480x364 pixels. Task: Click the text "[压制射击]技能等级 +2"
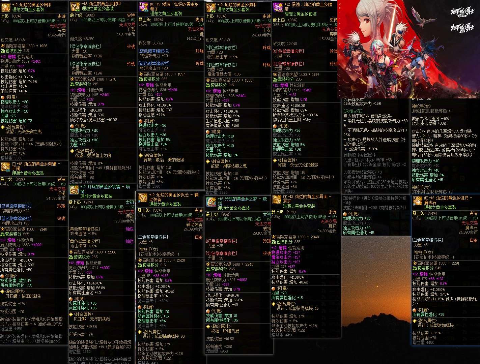click(432, 192)
